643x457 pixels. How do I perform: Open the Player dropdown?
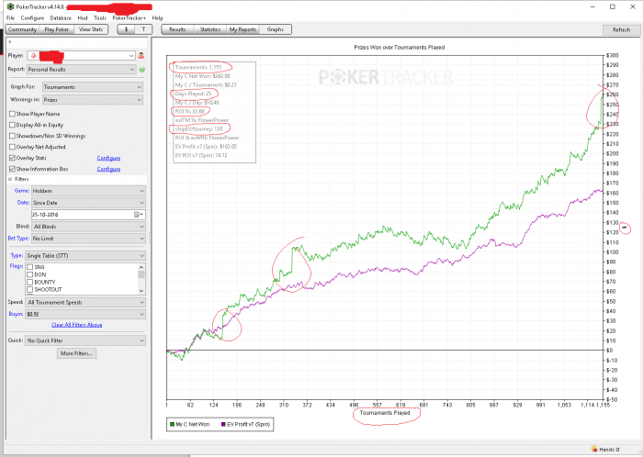click(81, 56)
